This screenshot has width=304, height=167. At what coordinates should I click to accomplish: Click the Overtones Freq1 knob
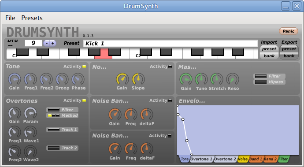point(15,132)
